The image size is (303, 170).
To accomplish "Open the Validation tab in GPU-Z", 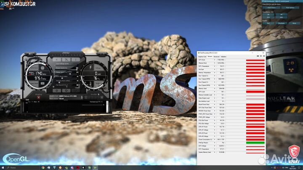I will coord(223,57).
